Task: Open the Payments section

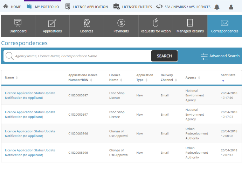Action: [121, 26]
